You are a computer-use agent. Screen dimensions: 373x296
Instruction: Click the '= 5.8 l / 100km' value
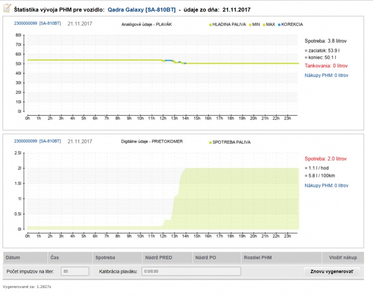tap(320, 176)
